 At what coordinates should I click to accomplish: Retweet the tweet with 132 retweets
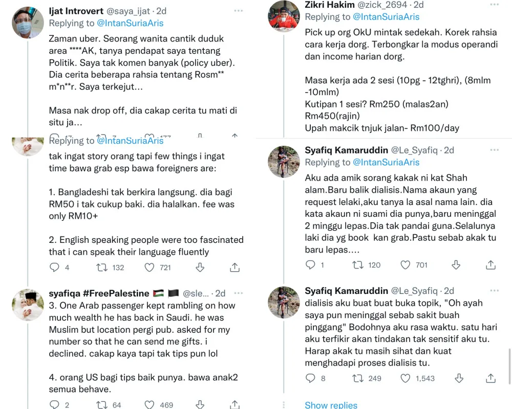coord(102,267)
